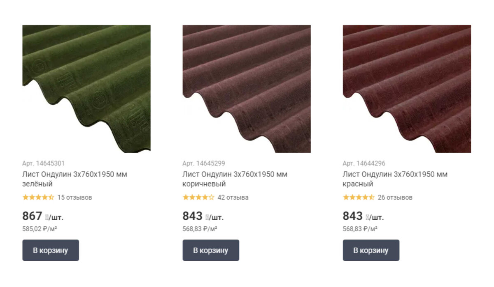
Task: Click star rating of red sheet
Action: pos(359,197)
